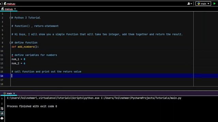Toggle soft-wrap in run console

click(2, 108)
